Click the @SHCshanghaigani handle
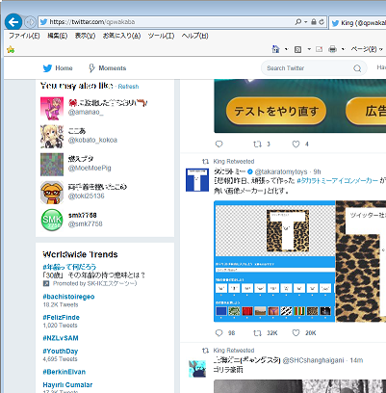386x393 pixels. 313,360
